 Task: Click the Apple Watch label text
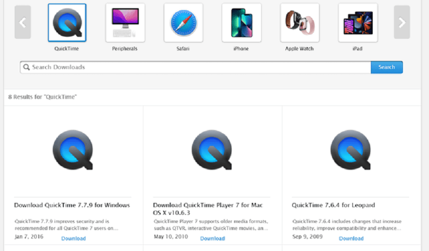tap(299, 49)
